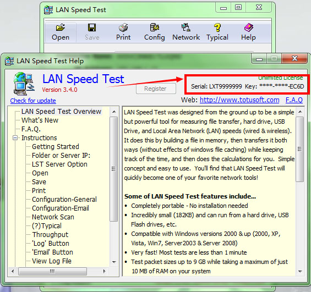The height and width of the screenshot is (292, 311).
Task: Open the Check for update link
Action: click(33, 101)
